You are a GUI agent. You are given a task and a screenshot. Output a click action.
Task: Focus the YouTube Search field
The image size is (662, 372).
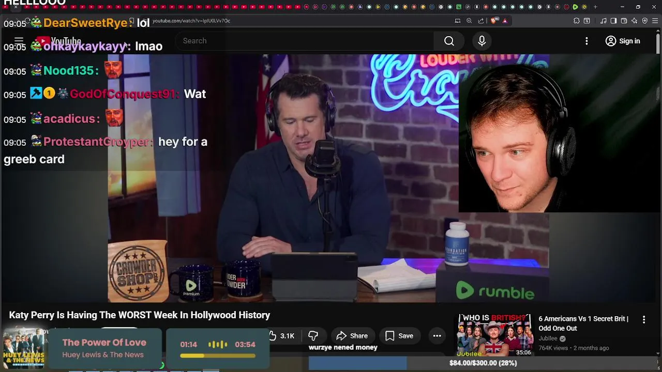pos(305,41)
